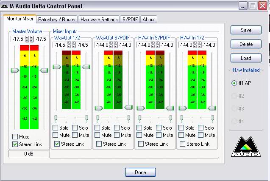Mute the left WavOut S/PDIF channel
This screenshot has width=270, height=181.
click(x=97, y=135)
